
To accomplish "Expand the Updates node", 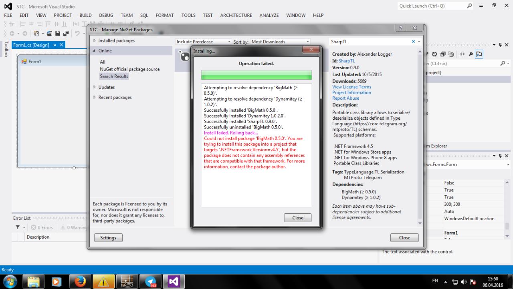I will coord(95,87).
